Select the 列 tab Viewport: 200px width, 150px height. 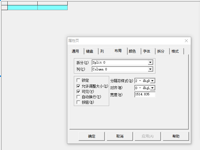(x=105, y=51)
